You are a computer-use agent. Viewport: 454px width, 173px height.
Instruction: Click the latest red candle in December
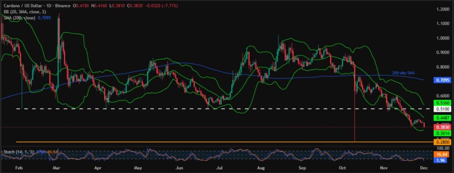pyautogui.click(x=424, y=124)
